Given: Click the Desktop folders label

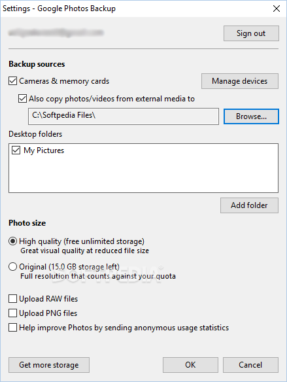Looking at the screenshot, I should tap(35, 134).
